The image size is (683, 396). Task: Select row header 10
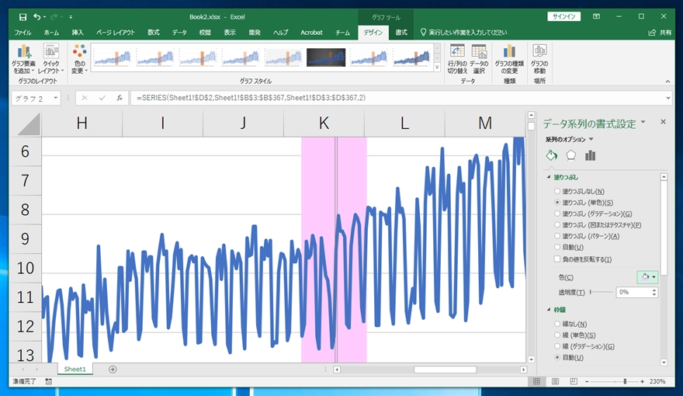pos(26,268)
